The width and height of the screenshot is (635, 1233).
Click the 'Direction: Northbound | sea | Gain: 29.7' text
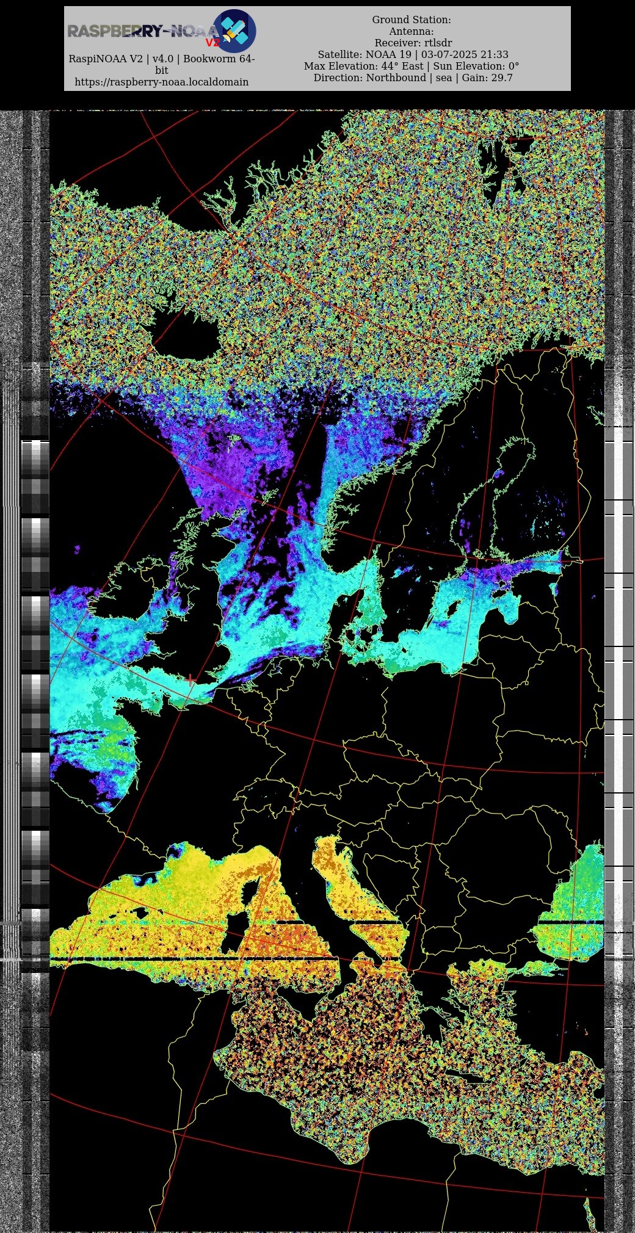tap(413, 78)
